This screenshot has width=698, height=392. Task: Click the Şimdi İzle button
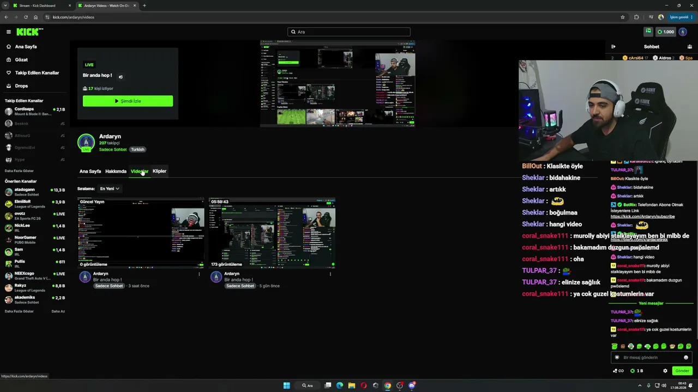point(128,101)
